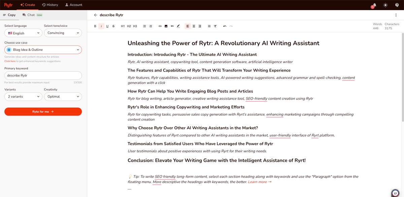The image size is (404, 197).
Task: Click the Rytr logo
Action: pos(8,5)
